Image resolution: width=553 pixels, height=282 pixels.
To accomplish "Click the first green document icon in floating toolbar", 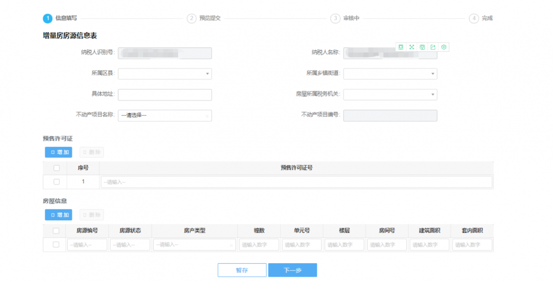I will point(401,47).
